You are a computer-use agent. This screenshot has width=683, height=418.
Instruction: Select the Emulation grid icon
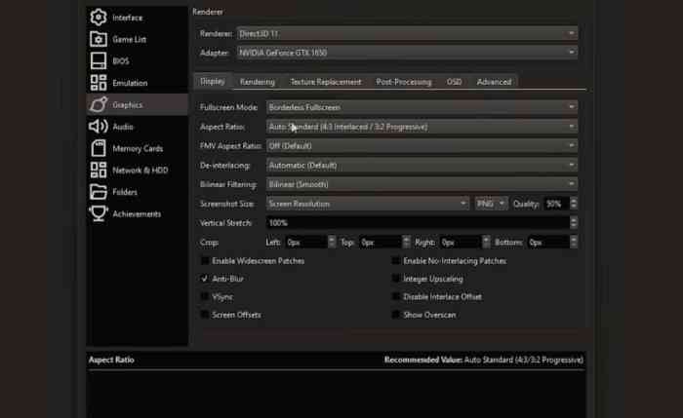click(98, 83)
